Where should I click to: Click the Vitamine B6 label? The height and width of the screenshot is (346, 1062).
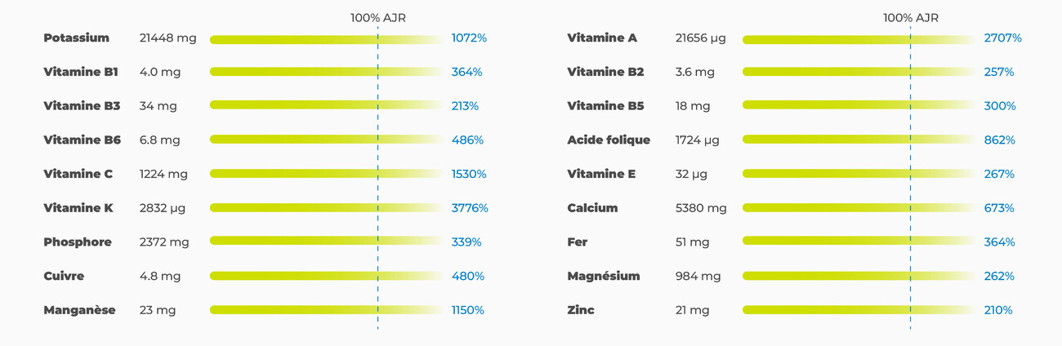pyautogui.click(x=82, y=140)
